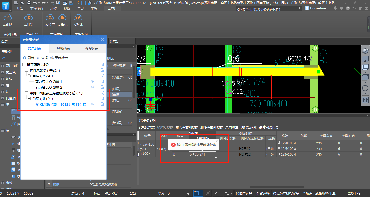Click the 刷新 refresh icon in check results
This screenshot has height=197, width=370.
coord(25,58)
